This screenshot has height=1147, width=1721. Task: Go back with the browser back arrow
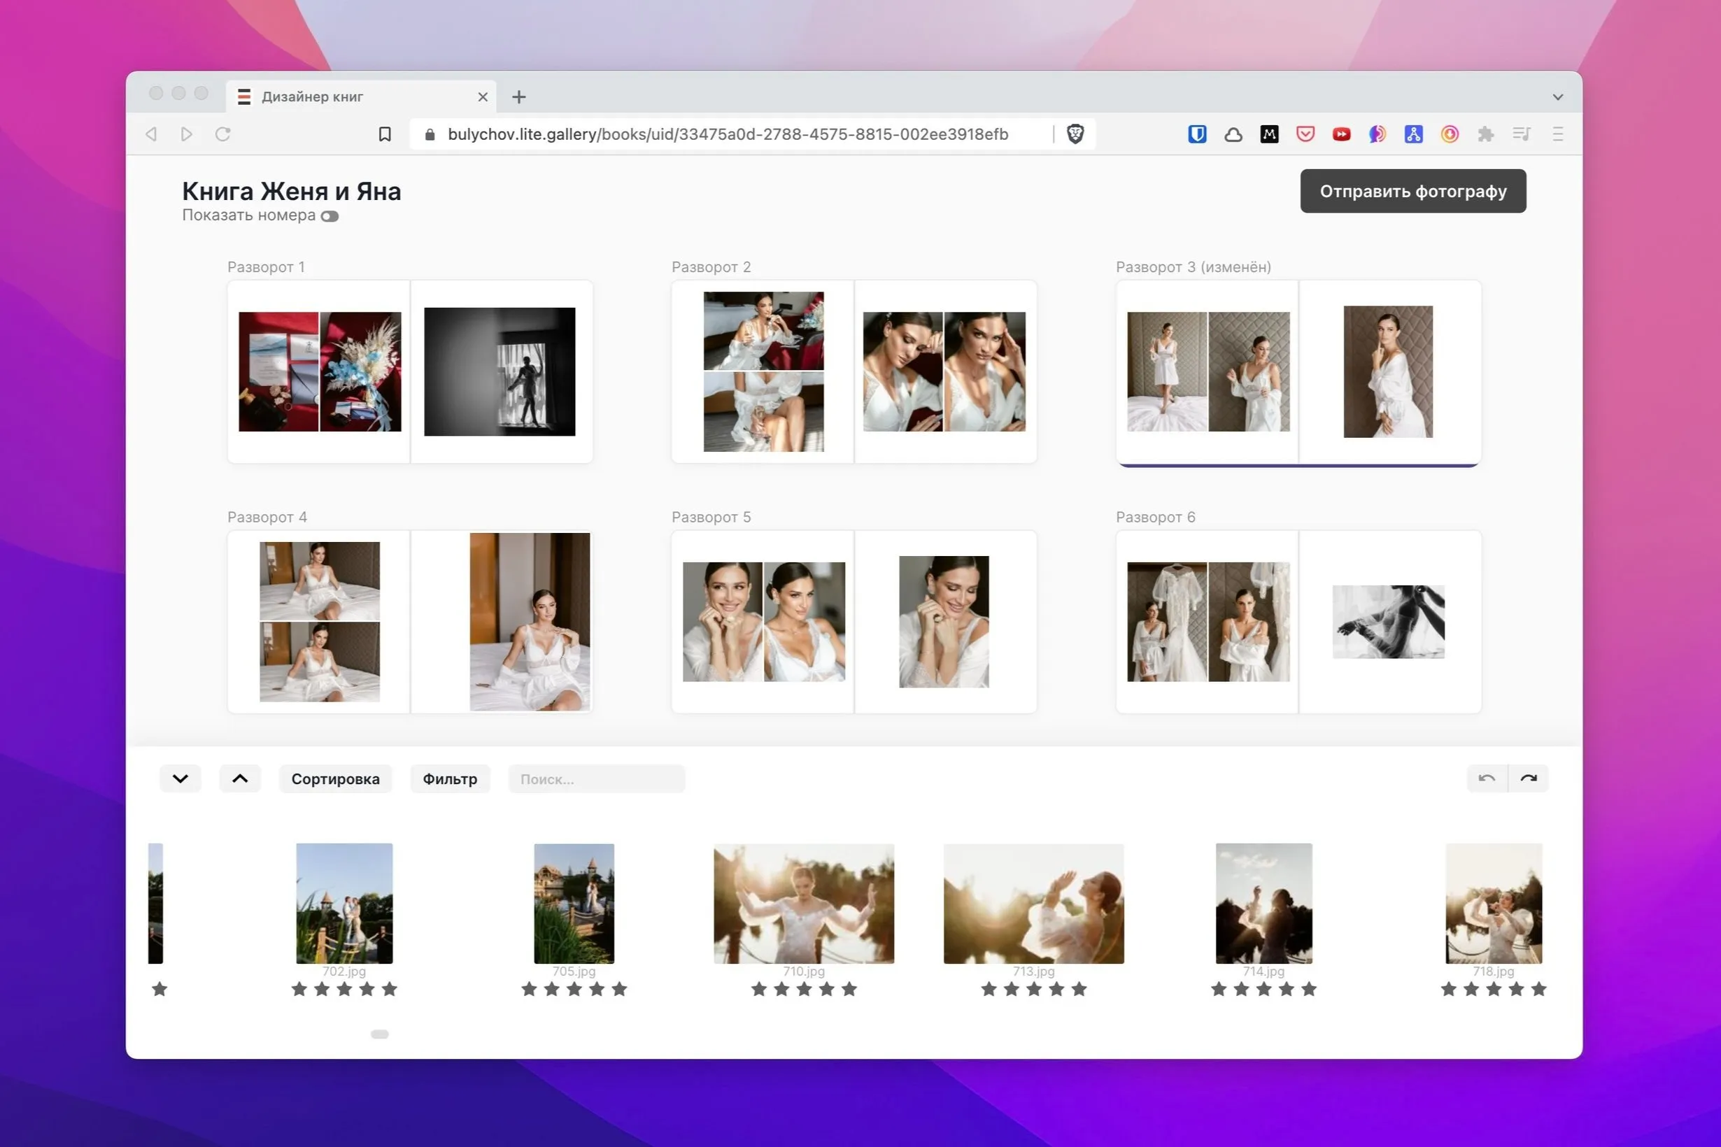click(x=152, y=134)
